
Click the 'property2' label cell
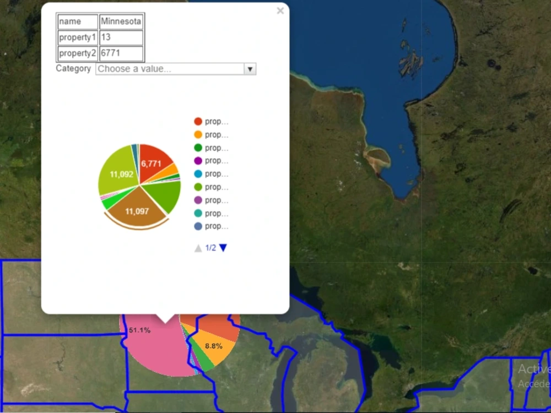(x=77, y=53)
